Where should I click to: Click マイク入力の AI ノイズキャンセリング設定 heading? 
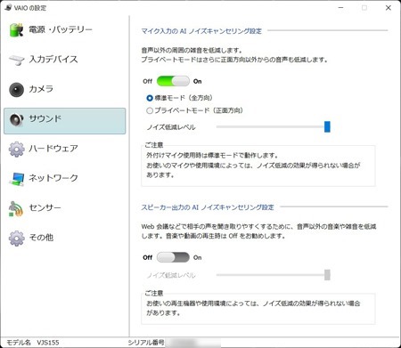201,31
